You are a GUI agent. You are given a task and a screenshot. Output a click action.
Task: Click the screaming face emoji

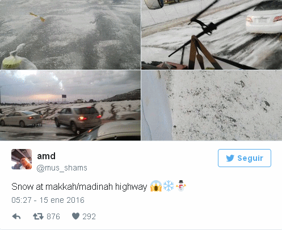tap(156, 186)
